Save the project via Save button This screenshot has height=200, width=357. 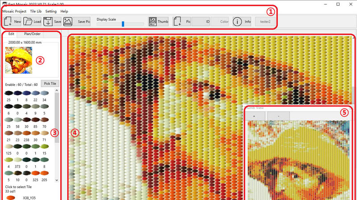52,21
